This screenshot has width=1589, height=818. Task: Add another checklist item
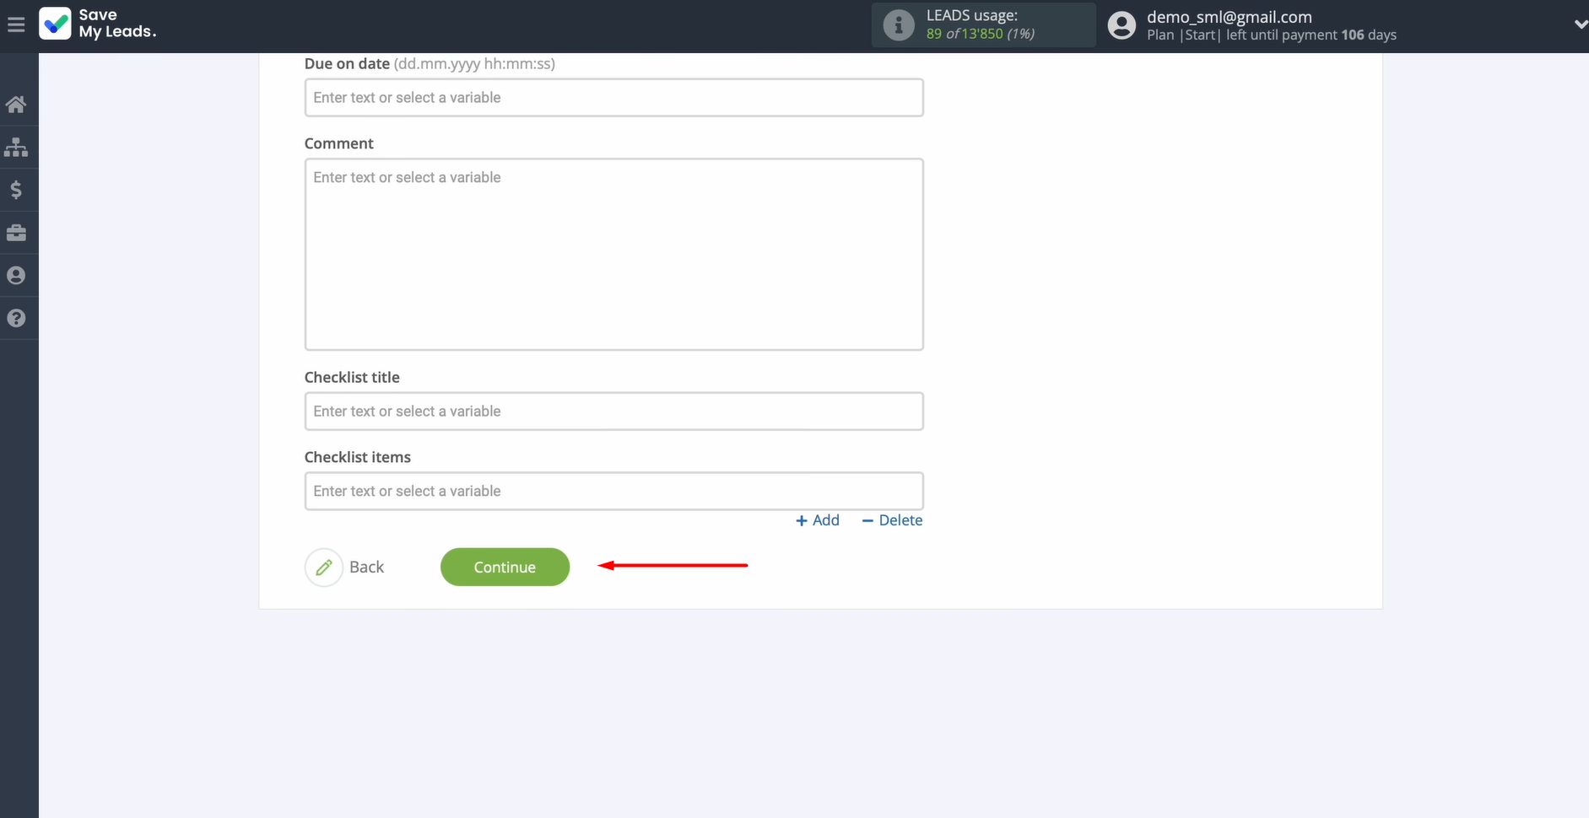[818, 520]
